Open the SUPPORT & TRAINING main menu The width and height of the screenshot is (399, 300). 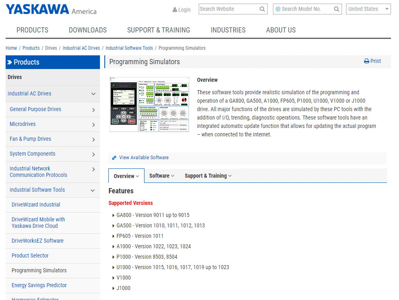(159, 30)
